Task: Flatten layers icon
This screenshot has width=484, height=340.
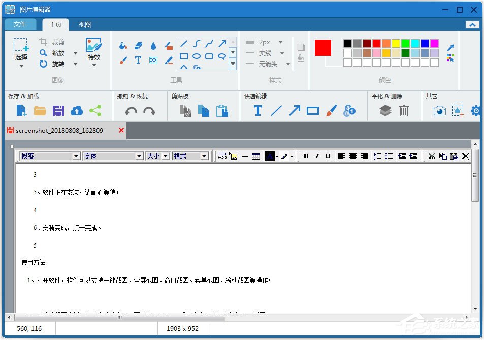Action: coord(385,111)
